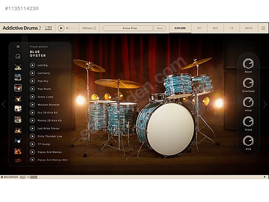This screenshot has height=202, width=269.
Task: Click the XLN Audio logo
Action: tap(48, 28)
